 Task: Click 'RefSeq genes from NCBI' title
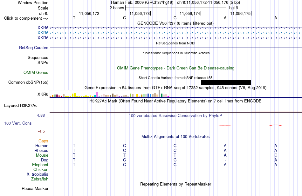coord(176,43)
